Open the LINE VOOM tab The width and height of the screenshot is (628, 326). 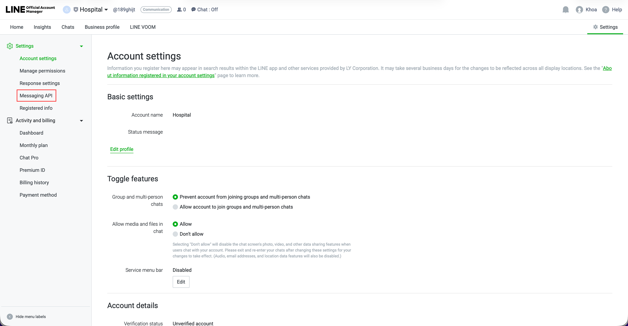(x=142, y=27)
